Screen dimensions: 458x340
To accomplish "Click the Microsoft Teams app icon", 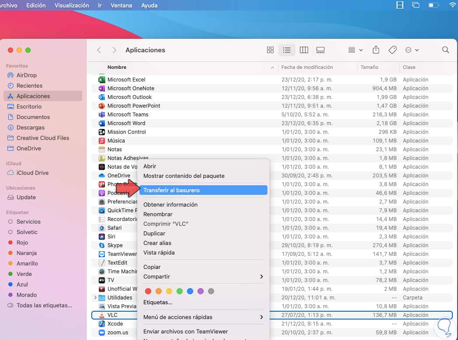I will pos(102,115).
